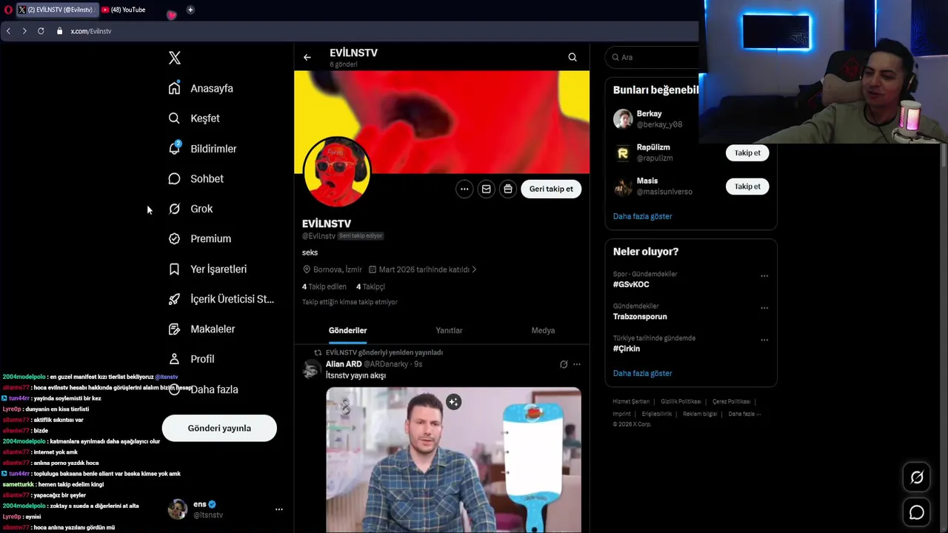Reload the page in browser
The image size is (948, 533).
point(41,31)
